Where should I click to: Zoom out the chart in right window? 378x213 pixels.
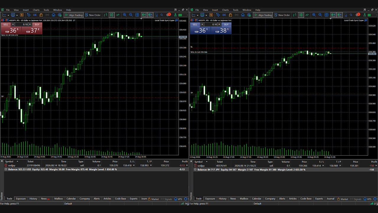click(320, 15)
